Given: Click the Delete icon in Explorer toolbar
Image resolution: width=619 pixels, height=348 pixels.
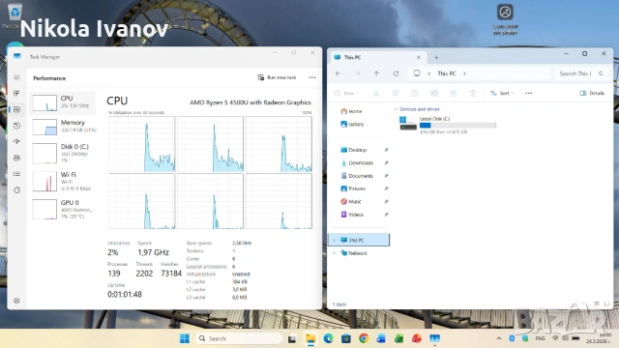Looking at the screenshot, I should click(473, 93).
